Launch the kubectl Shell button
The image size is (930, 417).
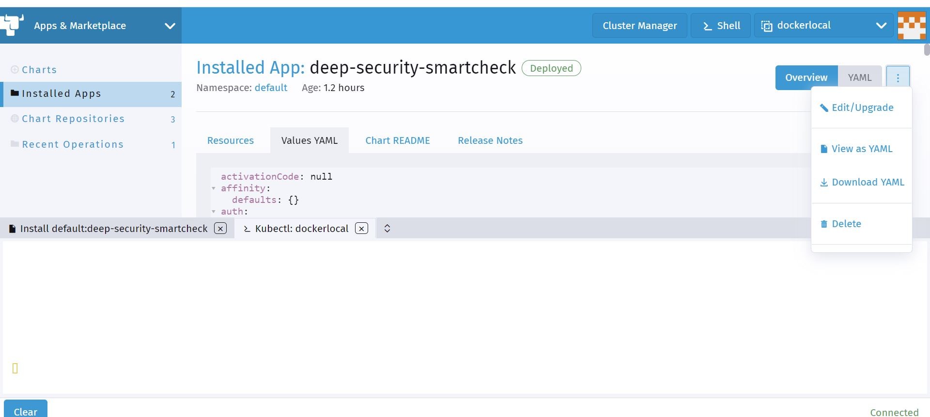(x=721, y=26)
